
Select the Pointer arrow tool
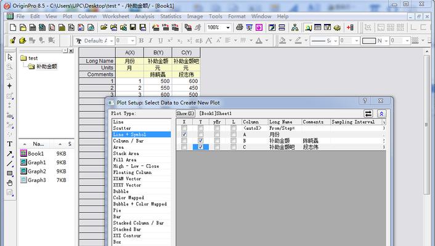point(10,57)
